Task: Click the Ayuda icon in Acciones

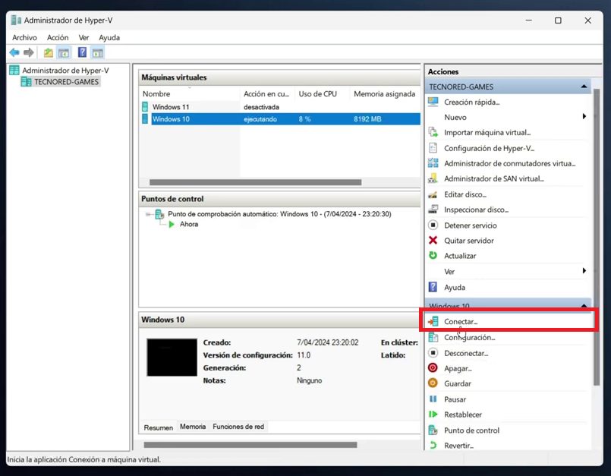Action: tap(433, 287)
